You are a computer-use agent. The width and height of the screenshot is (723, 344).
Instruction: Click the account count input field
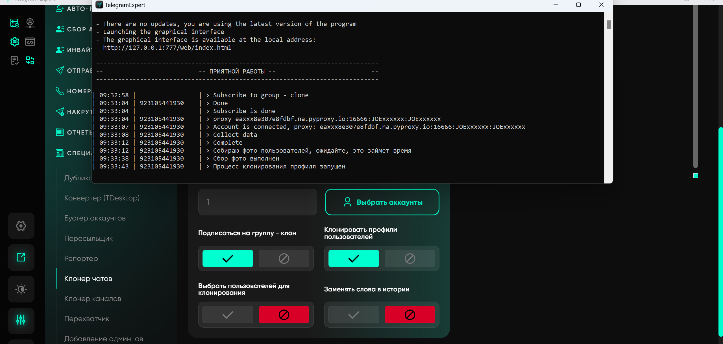click(x=257, y=202)
